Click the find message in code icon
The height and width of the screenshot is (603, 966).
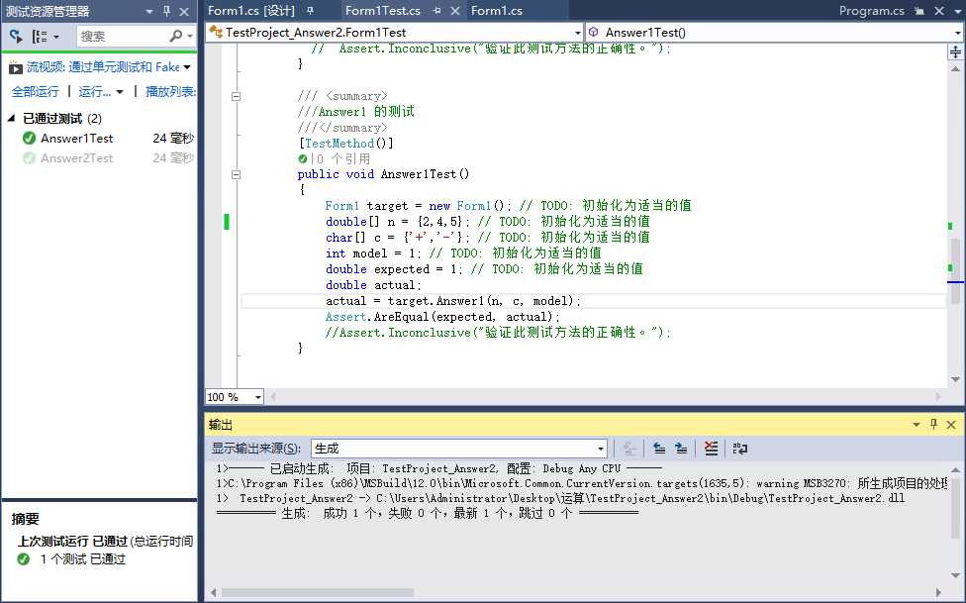coord(629,449)
